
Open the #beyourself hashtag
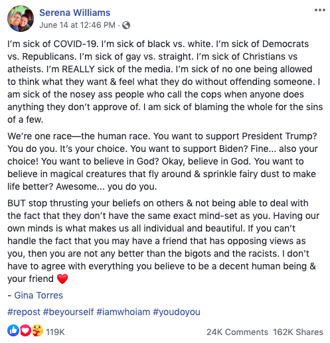pyautogui.click(x=68, y=312)
